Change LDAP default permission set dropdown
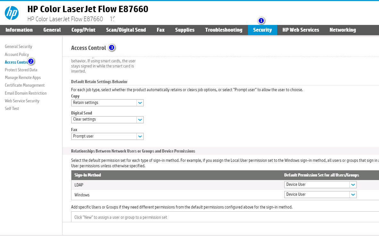Screen dimensions: 379x236 [x=320, y=185]
